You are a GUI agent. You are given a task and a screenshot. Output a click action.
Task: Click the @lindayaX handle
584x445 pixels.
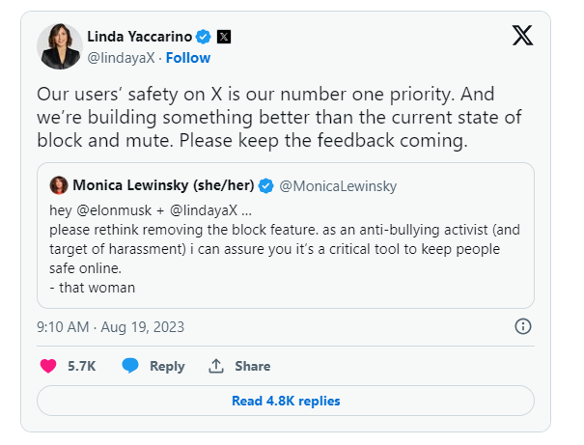click(122, 58)
